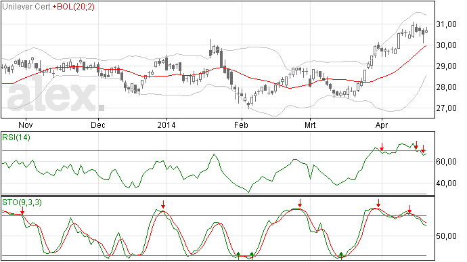
Task: Click the RSI(14) panel label
Action: pos(16,137)
